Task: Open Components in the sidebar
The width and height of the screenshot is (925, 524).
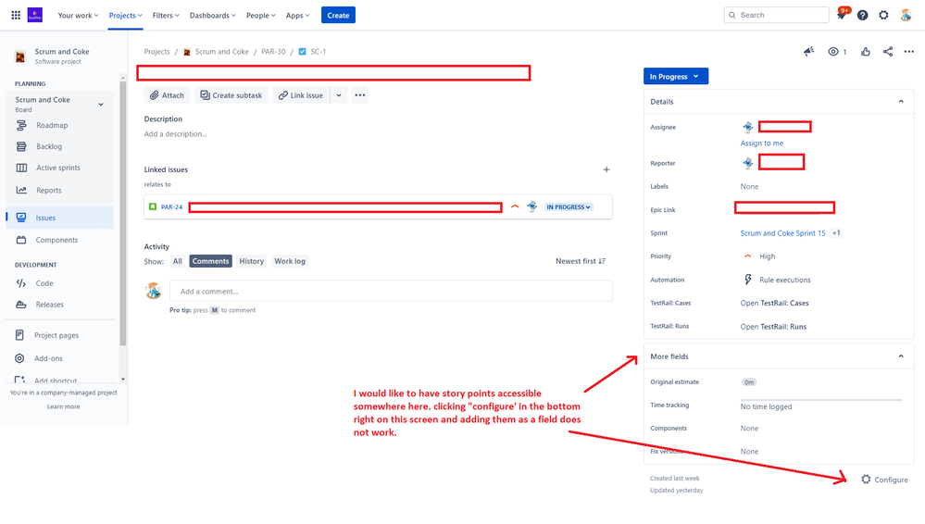Action: tap(56, 240)
